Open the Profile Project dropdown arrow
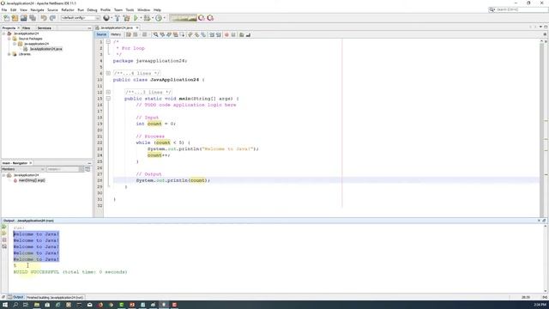The width and height of the screenshot is (549, 309). pos(164,18)
